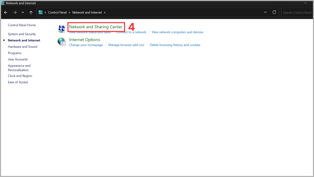Minimize the Network and Internet window
This screenshot has width=314, height=177.
305,3
